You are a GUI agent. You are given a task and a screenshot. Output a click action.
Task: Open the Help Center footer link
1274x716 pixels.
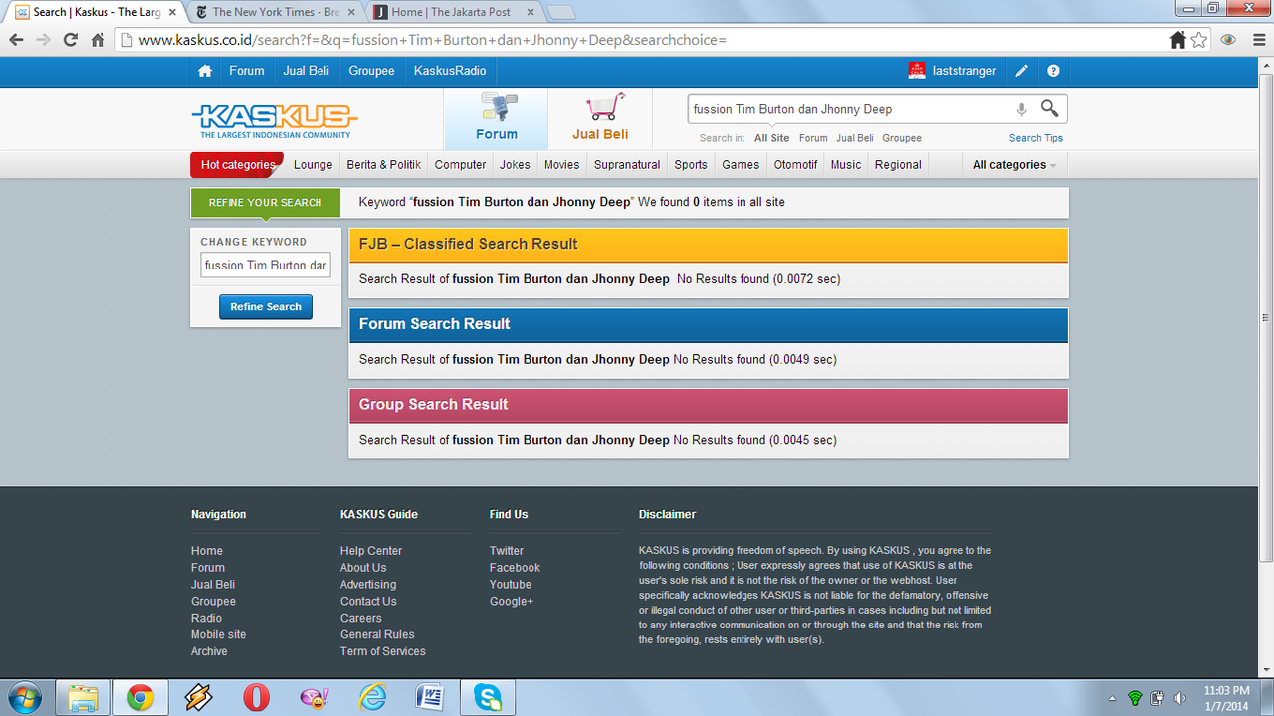click(x=371, y=551)
